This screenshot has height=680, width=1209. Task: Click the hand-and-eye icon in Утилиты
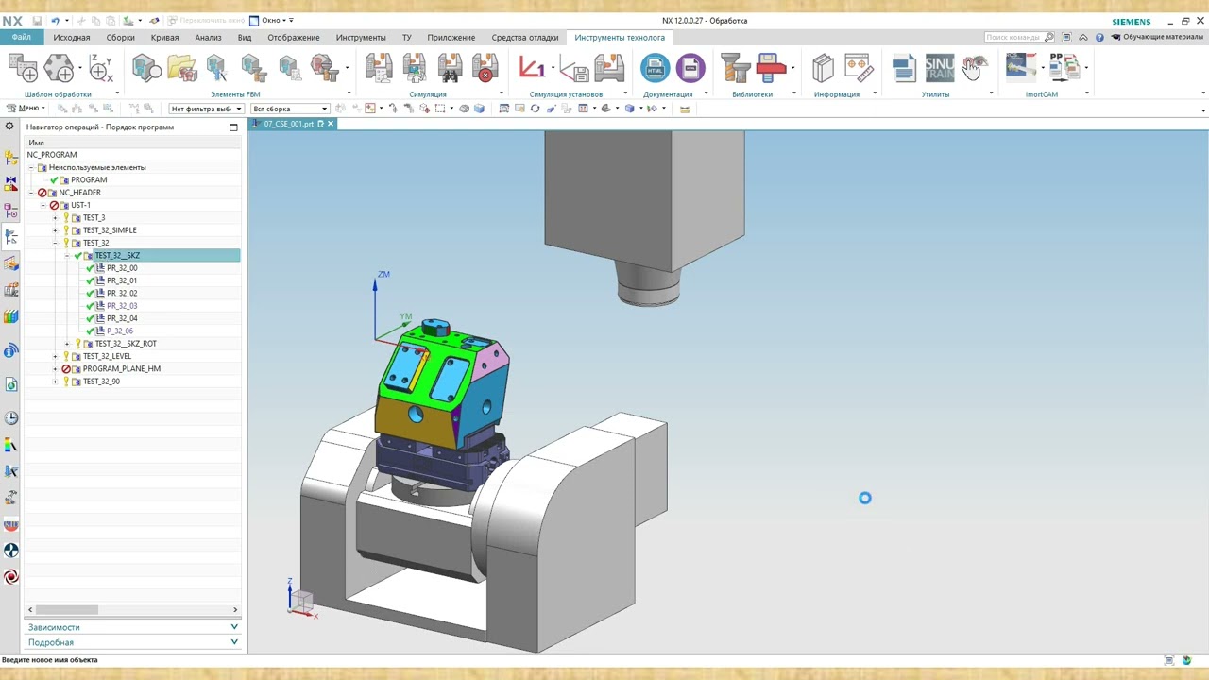tap(975, 68)
